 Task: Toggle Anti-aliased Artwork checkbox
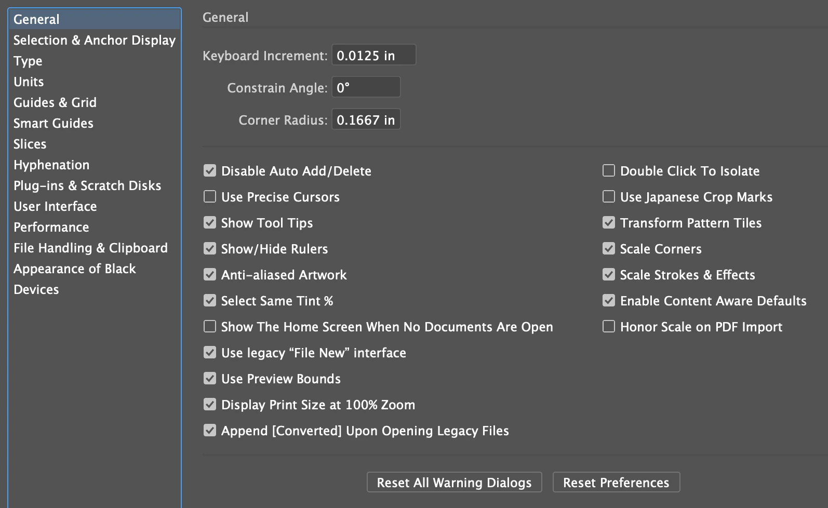(210, 275)
